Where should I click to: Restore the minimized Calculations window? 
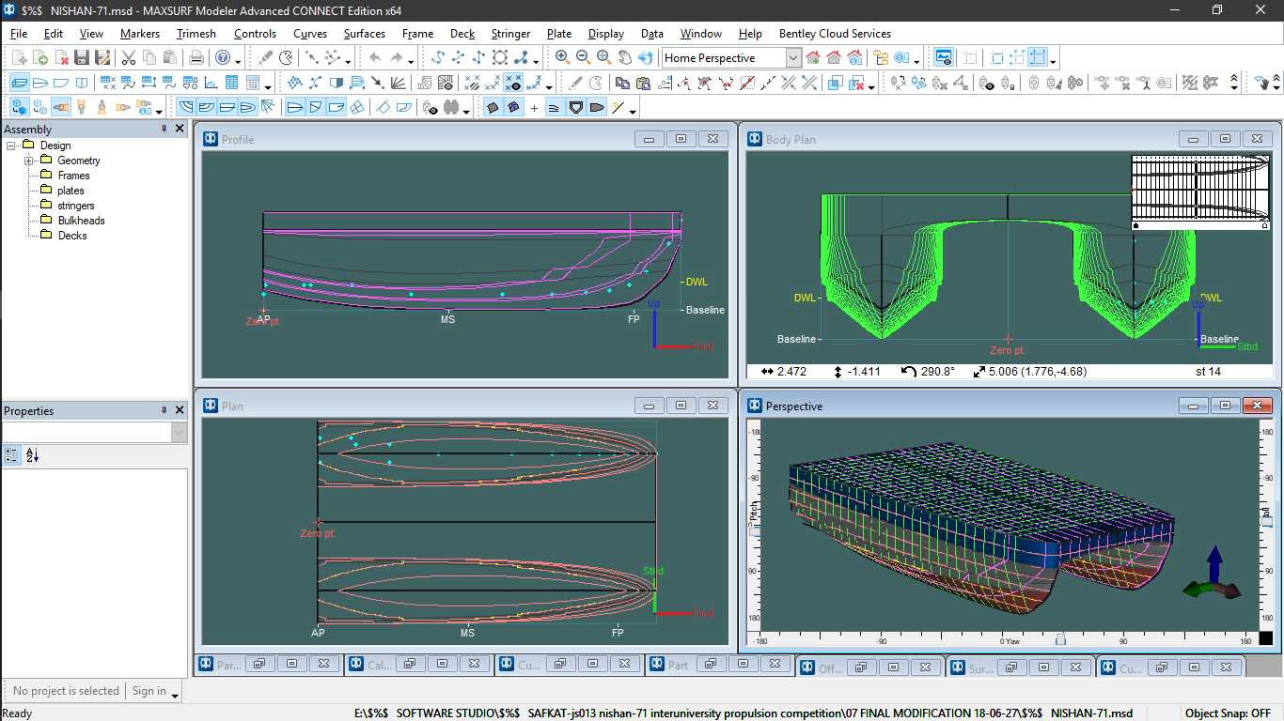point(409,664)
